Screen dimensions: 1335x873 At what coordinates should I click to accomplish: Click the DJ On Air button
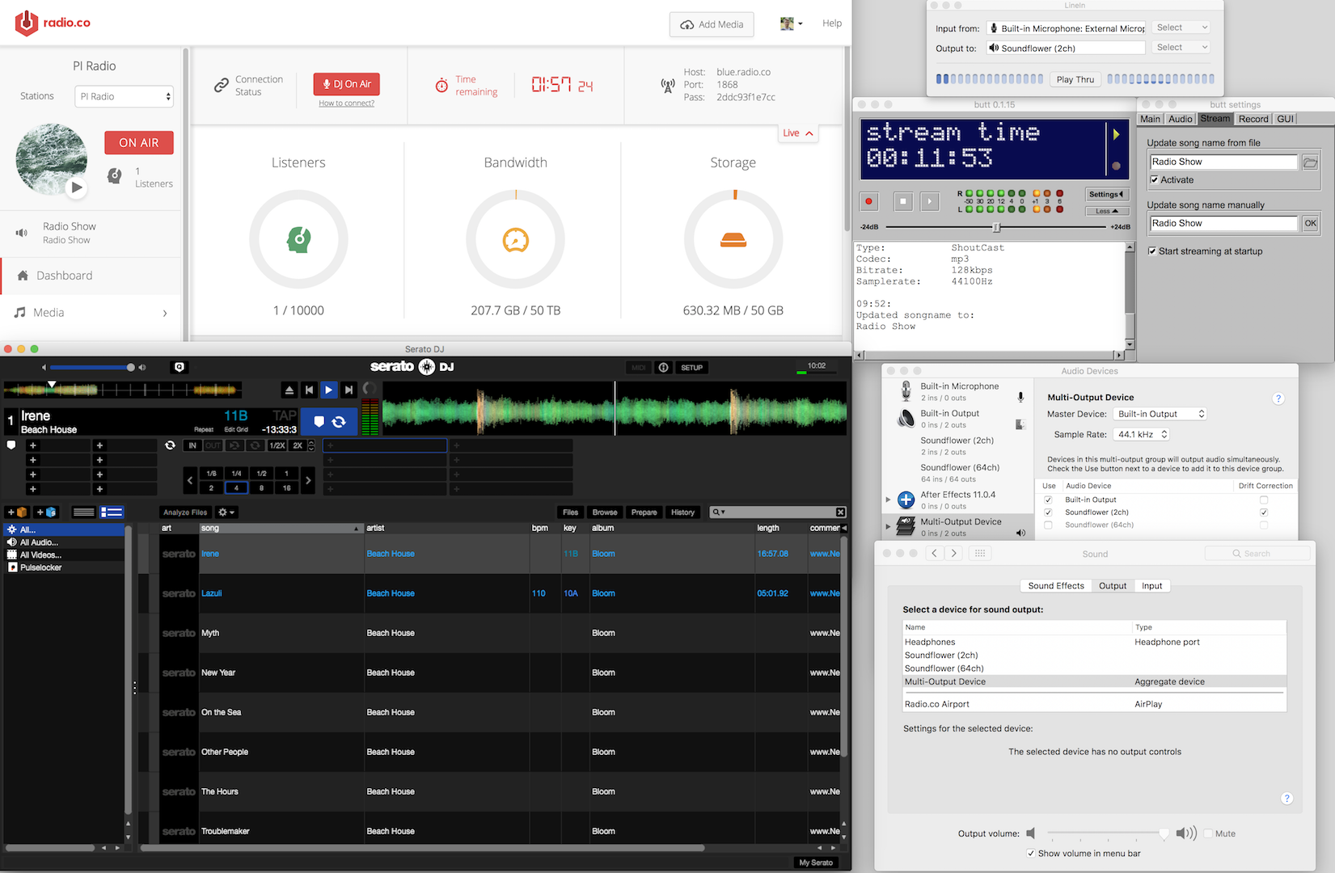click(347, 84)
